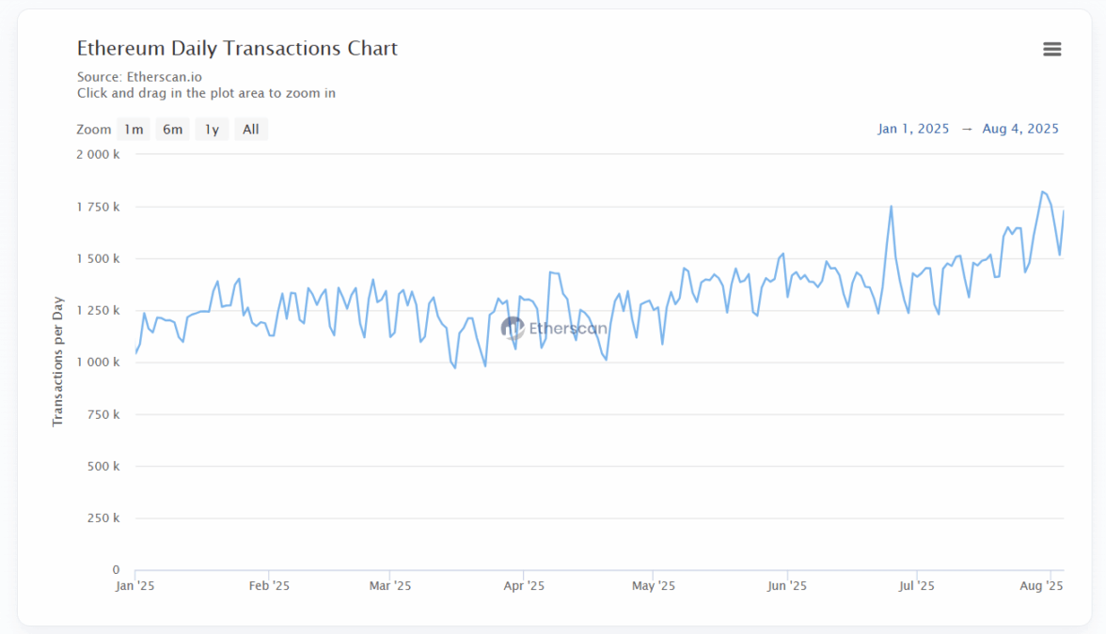Click the Jun '25 x-axis label
The width and height of the screenshot is (1106, 634).
tap(787, 586)
